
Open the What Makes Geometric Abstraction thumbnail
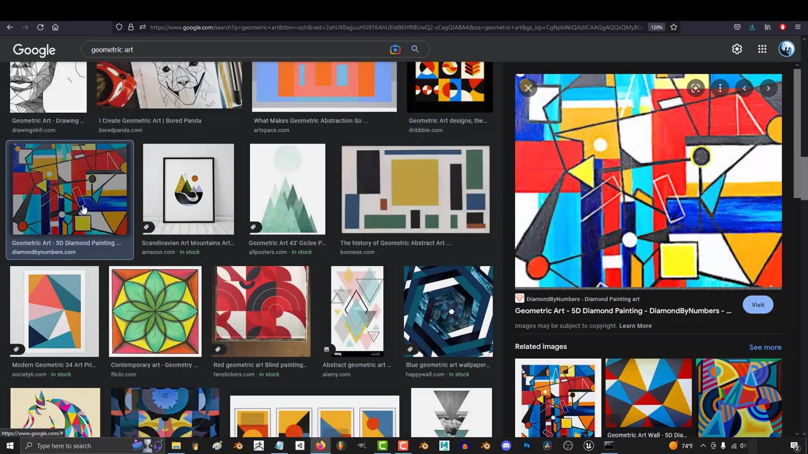click(x=324, y=87)
